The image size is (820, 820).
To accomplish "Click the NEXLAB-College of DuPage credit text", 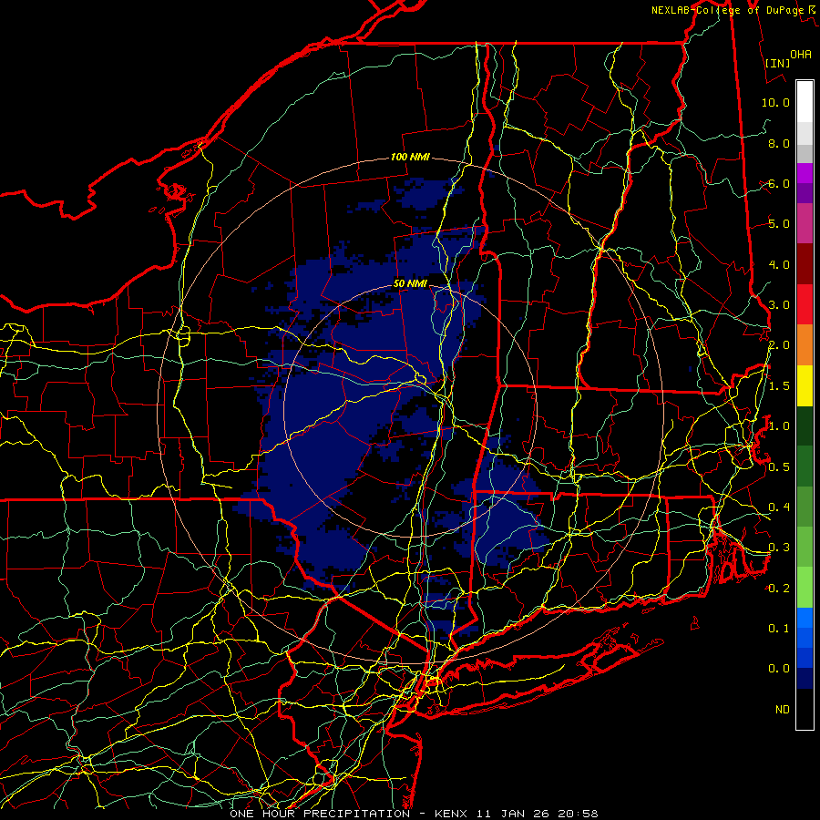I will pos(727,10).
